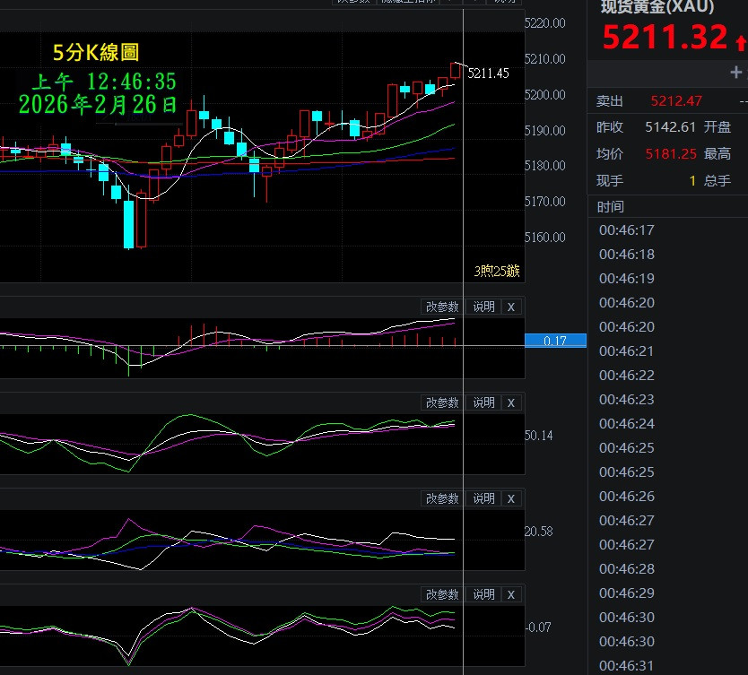Close the indicator panel showing 50.14
Viewport: 748px width, 675px height.
511,402
